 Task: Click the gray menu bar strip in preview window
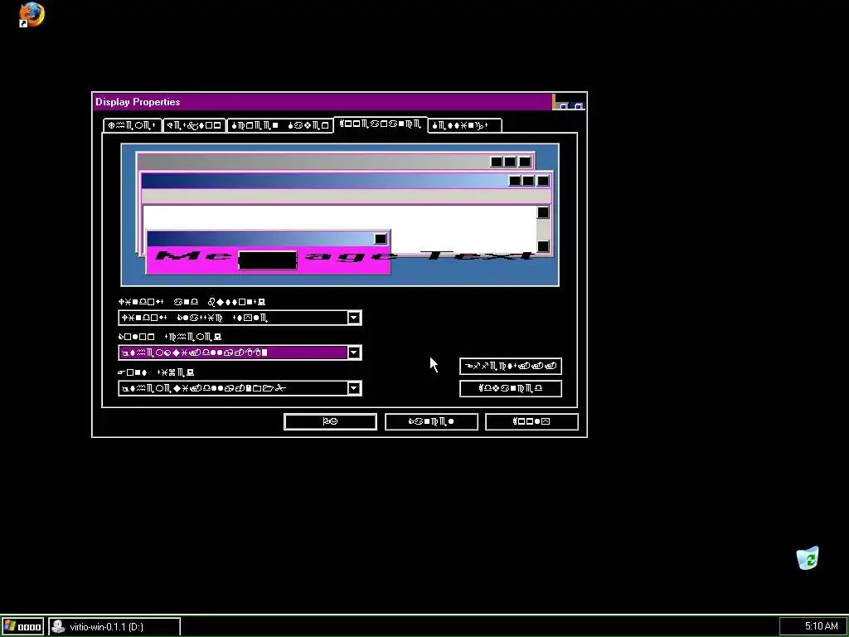pyautogui.click(x=346, y=196)
